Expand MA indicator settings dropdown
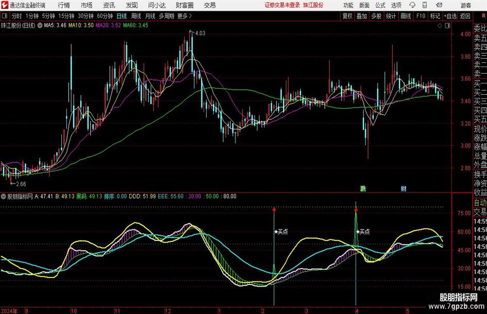 click(40, 25)
